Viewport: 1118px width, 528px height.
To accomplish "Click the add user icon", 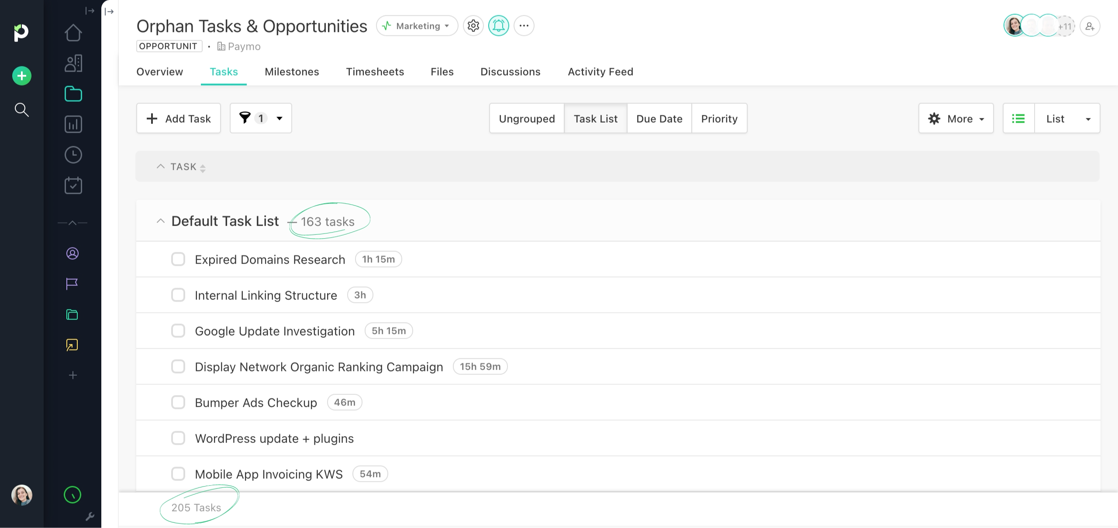I will coord(1090,26).
